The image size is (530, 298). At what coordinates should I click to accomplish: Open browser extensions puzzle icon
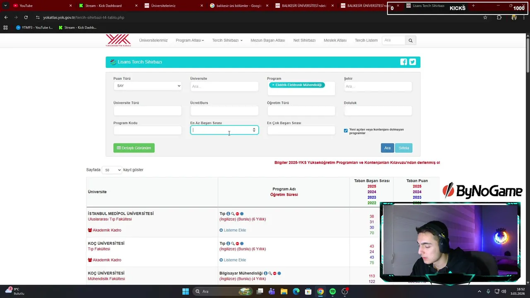(499, 17)
